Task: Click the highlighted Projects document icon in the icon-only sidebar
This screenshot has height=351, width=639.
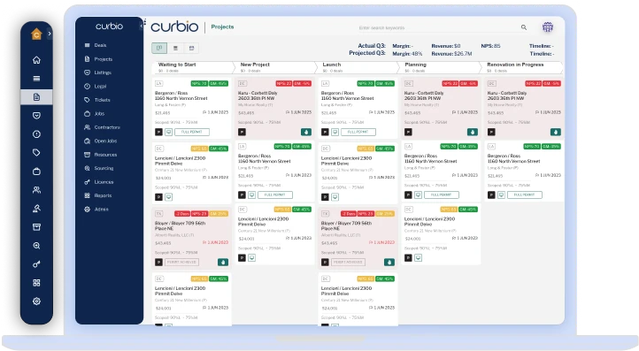Action: coord(36,97)
